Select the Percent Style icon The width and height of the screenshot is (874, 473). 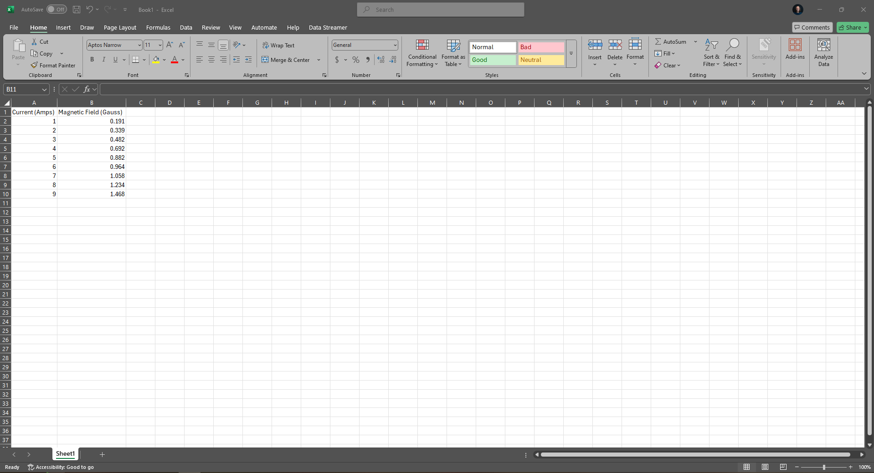coord(356,60)
